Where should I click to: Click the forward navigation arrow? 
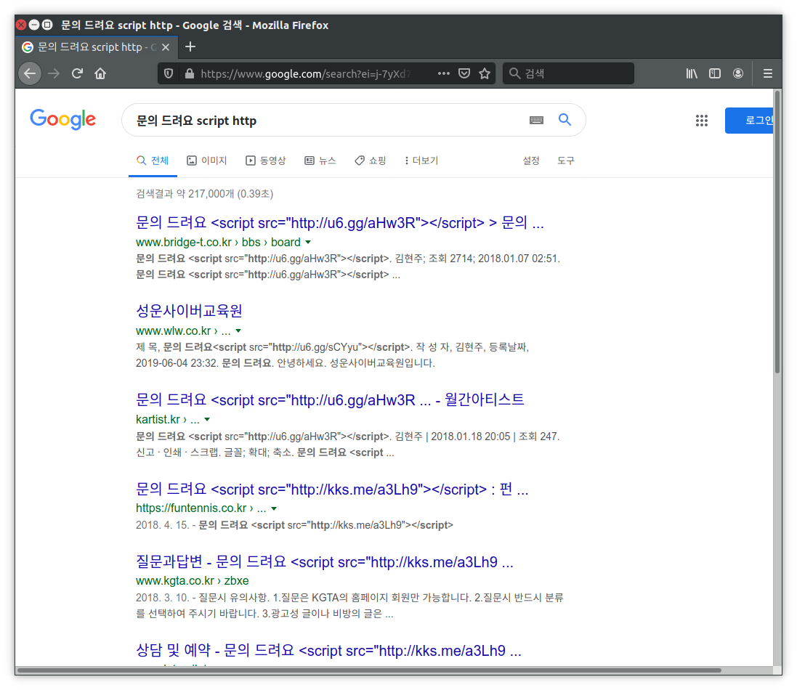point(54,73)
